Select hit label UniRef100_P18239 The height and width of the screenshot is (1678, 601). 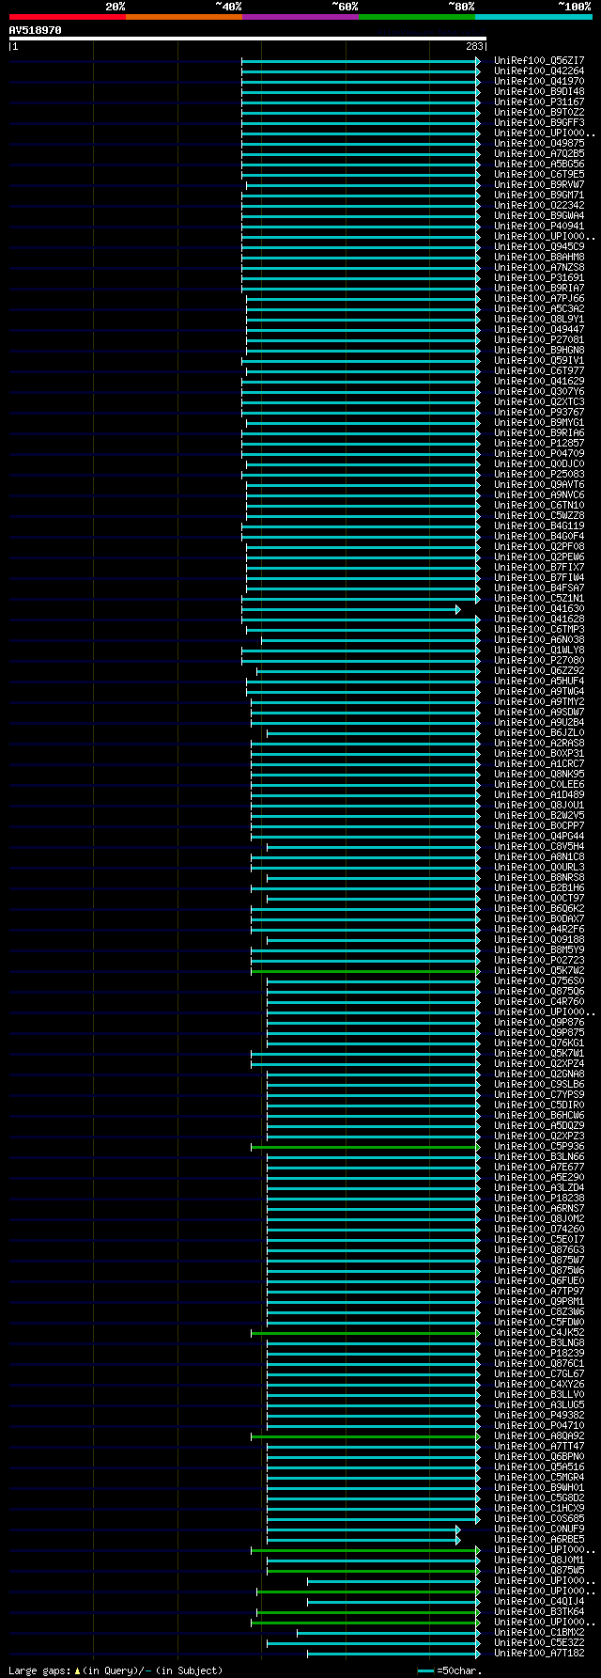coord(539,1353)
